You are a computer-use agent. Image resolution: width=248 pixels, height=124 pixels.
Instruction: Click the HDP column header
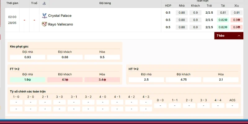(x=168, y=6)
